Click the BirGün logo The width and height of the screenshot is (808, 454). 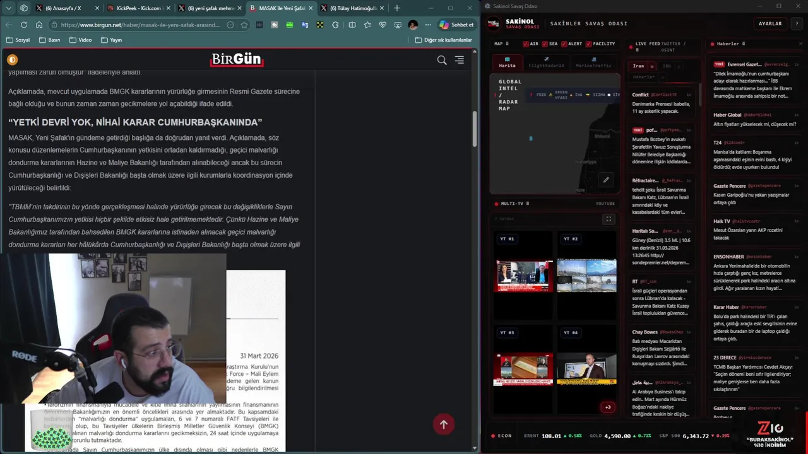click(237, 60)
